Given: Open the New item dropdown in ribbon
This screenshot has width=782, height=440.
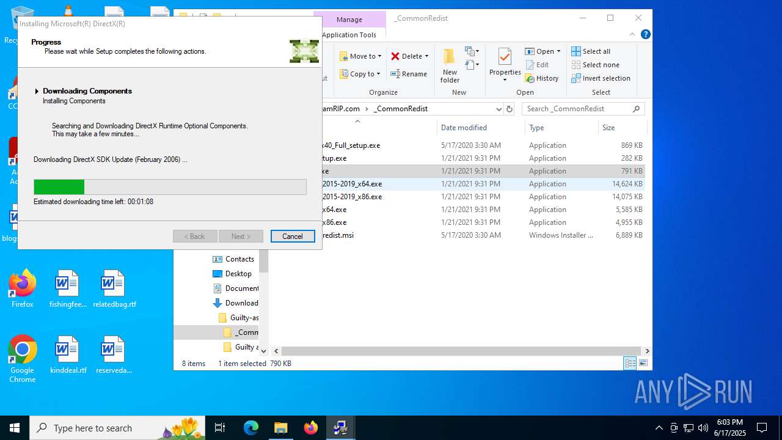Looking at the screenshot, I should [472, 51].
